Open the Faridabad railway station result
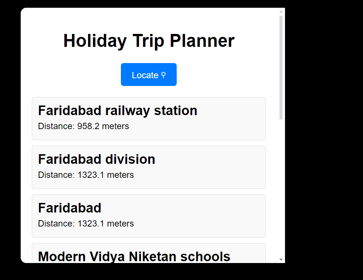Viewport: 363px width, 280px height. pyautogui.click(x=118, y=111)
